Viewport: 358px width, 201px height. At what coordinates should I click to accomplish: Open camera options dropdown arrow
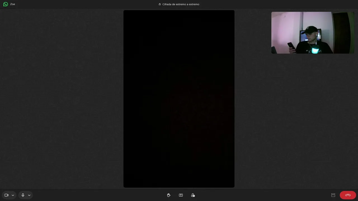tap(13, 195)
